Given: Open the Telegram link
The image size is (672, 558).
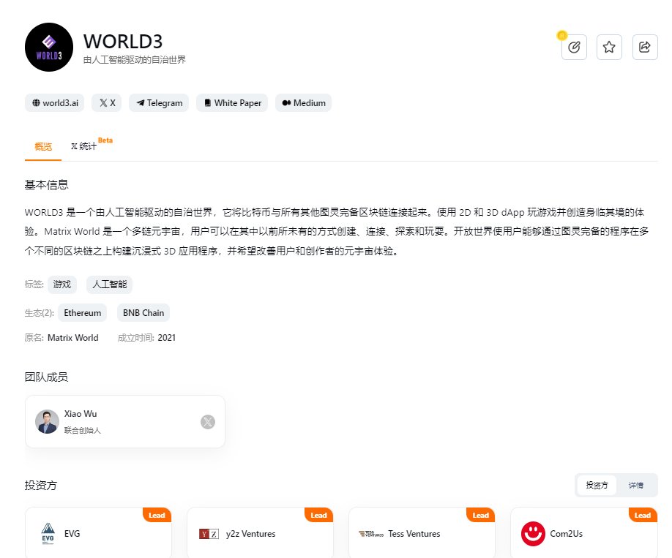Looking at the screenshot, I should (x=159, y=103).
